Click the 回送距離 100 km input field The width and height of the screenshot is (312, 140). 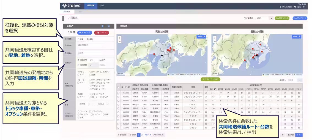click(93, 60)
